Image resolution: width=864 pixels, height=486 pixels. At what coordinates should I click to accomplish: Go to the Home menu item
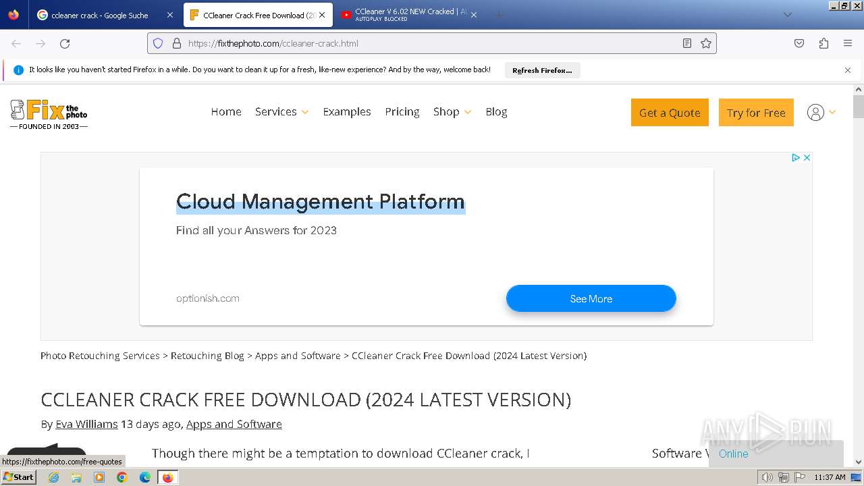pos(226,112)
